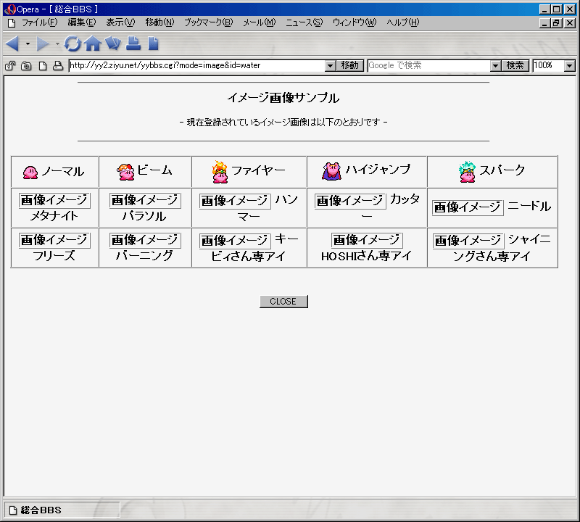Toggle author/user mode page icon
The image size is (580, 522).
tap(43, 66)
